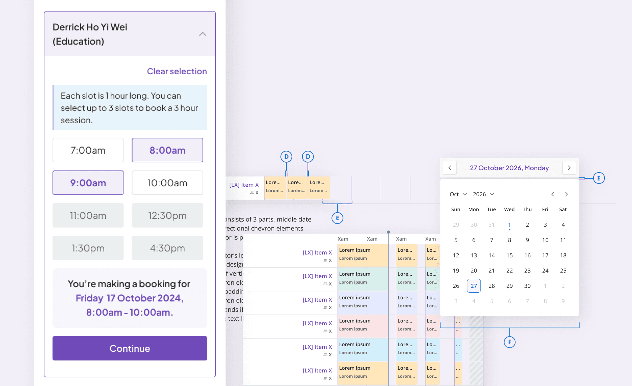This screenshot has height=386, width=632.
Task: Choose the 10:00am time slot
Action: point(167,183)
